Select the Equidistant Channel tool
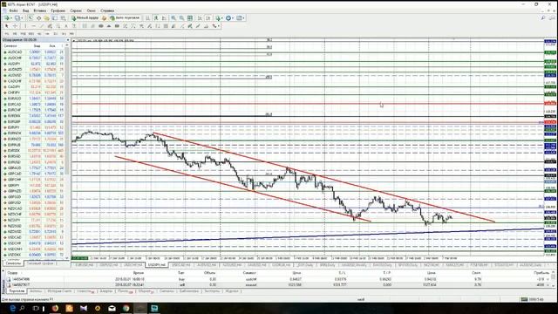The width and height of the screenshot is (558, 314). [x=50, y=25]
